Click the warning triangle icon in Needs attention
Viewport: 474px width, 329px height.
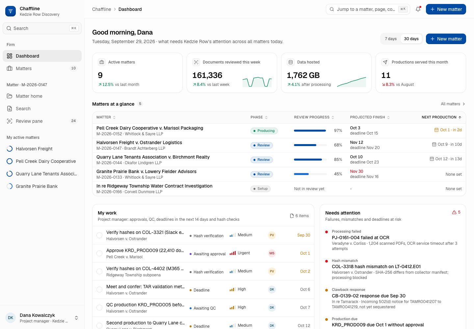[454, 212]
